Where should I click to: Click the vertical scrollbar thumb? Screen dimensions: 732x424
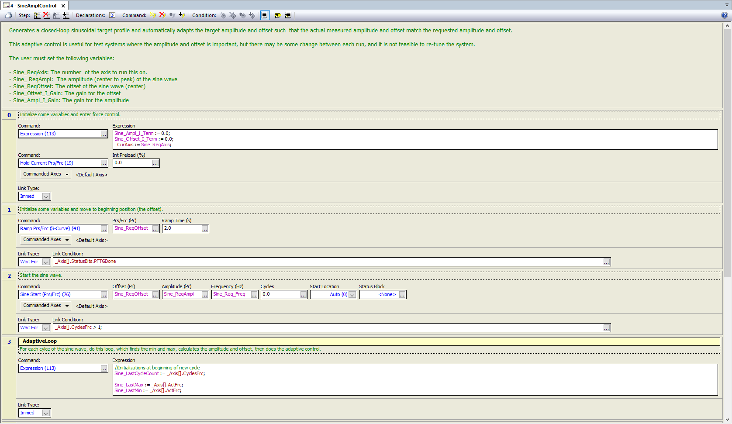pos(727,153)
